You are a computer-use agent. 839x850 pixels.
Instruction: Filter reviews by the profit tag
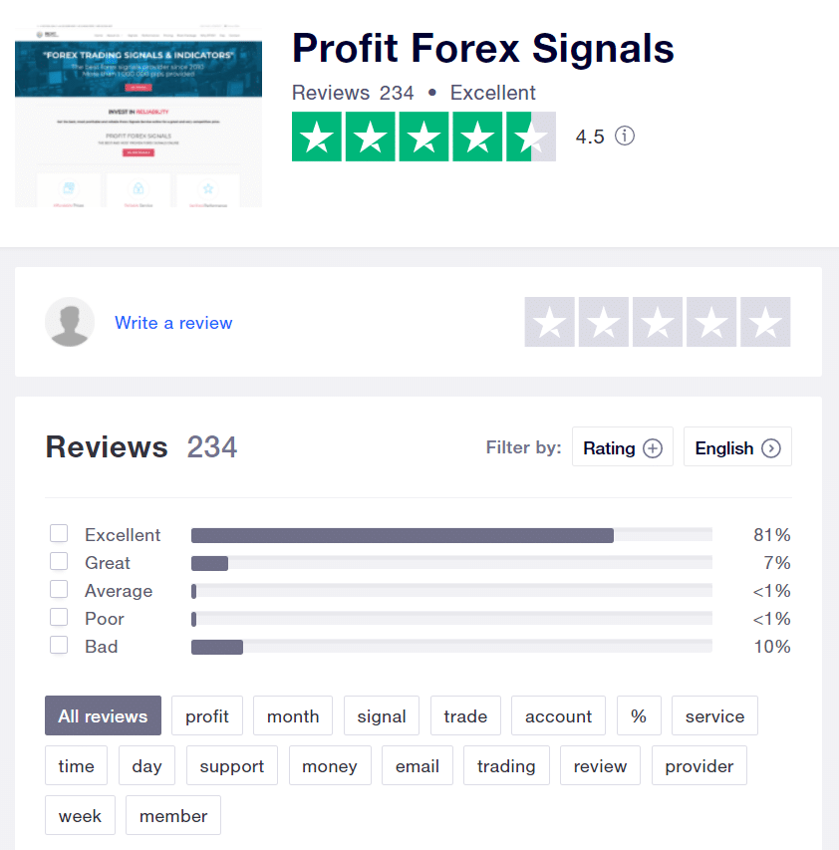[207, 715]
